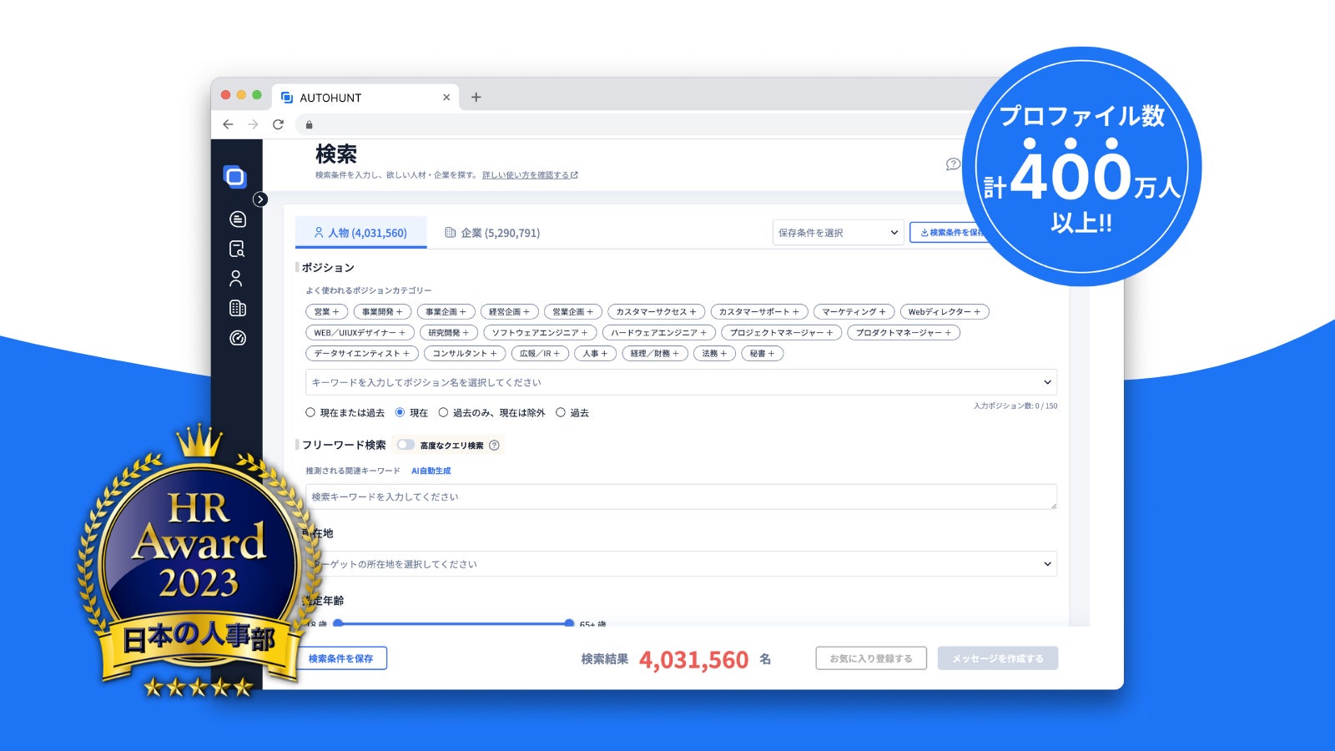Screen dimensions: 1335x751
Task: Add the 事業企画 position tag
Action: pyautogui.click(x=446, y=312)
